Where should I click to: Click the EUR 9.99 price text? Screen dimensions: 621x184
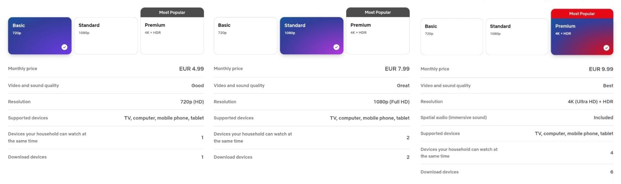(x=601, y=69)
